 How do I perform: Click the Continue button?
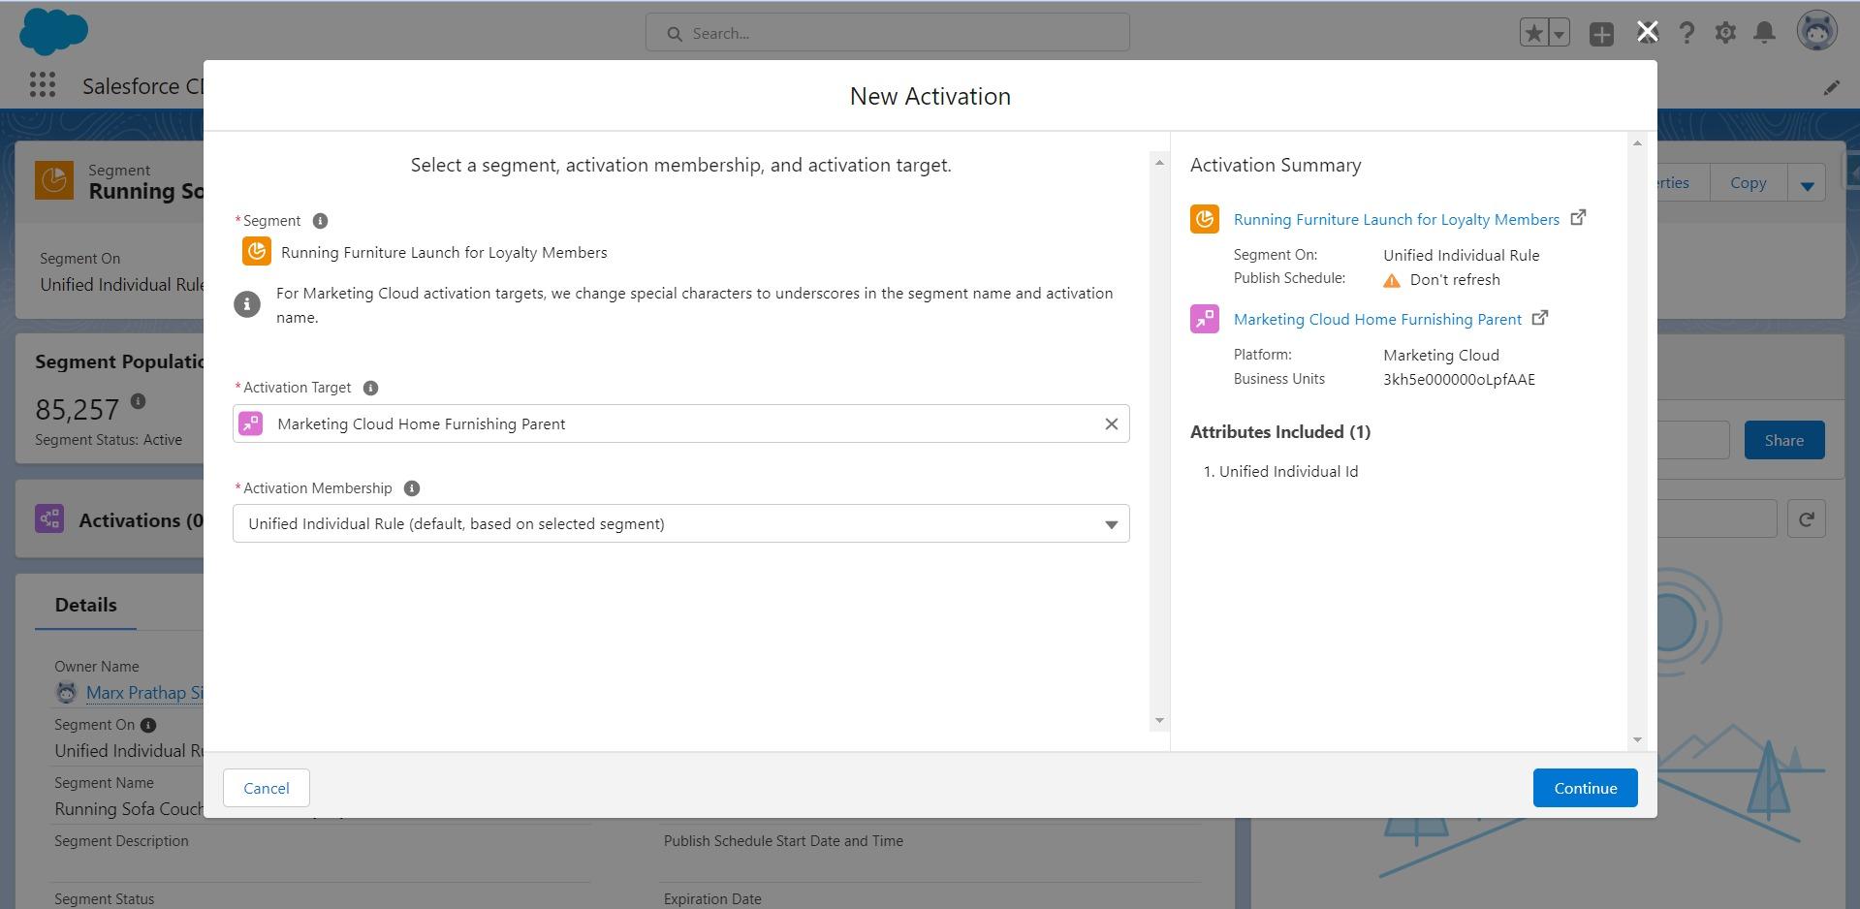point(1586,788)
